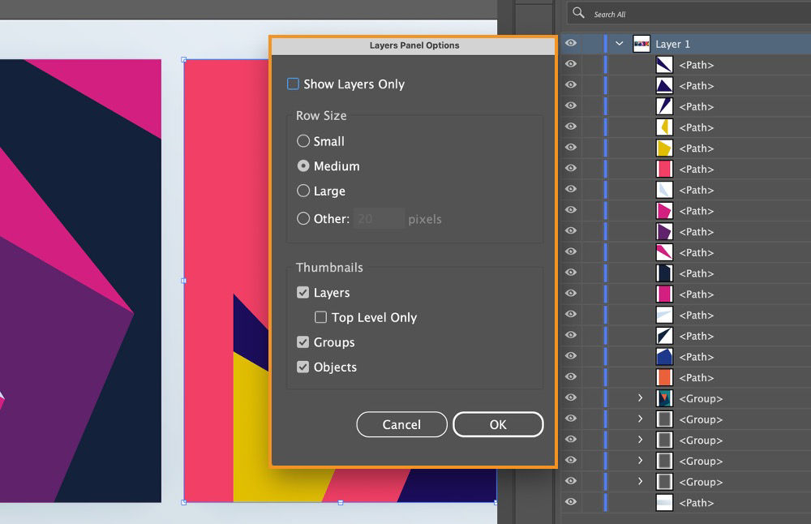Collapse Layer 1 in the Layers panel
811x524 pixels.
pyautogui.click(x=619, y=43)
